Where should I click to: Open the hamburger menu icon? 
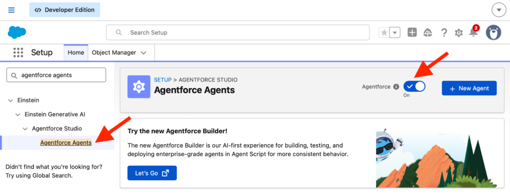pos(11,10)
